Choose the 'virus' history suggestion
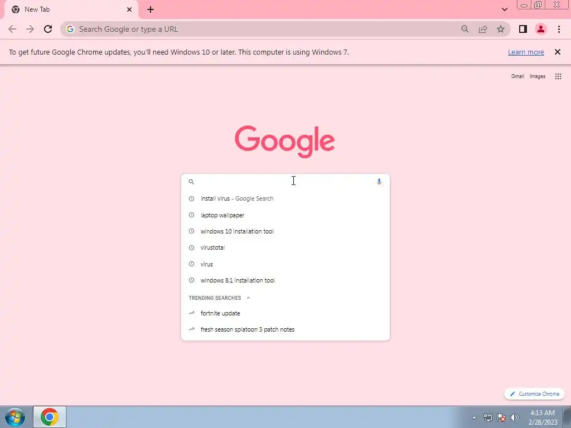Image resolution: width=571 pixels, height=428 pixels. (285, 264)
